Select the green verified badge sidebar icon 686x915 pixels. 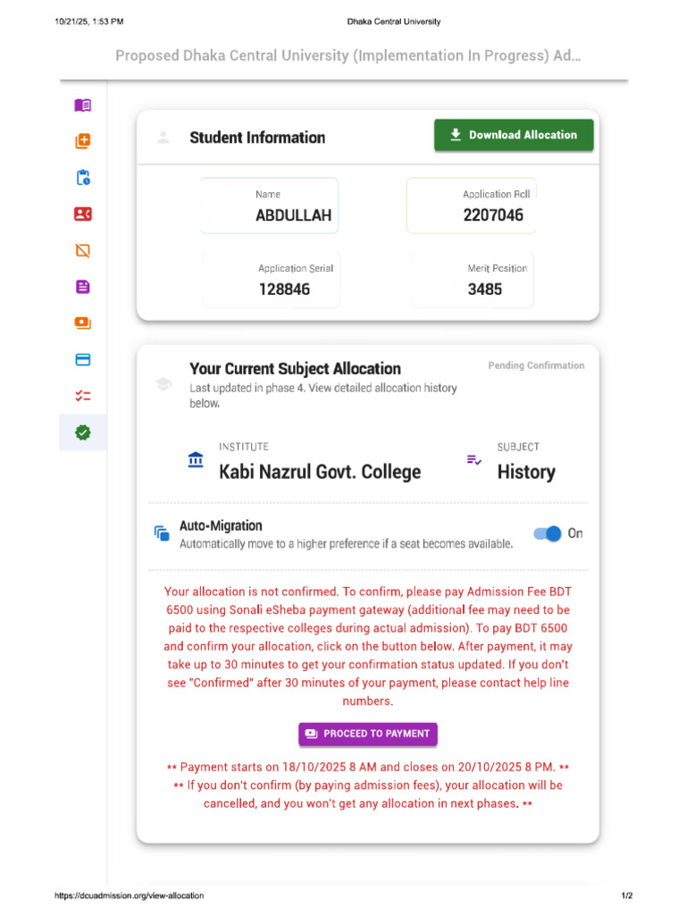[x=83, y=432]
